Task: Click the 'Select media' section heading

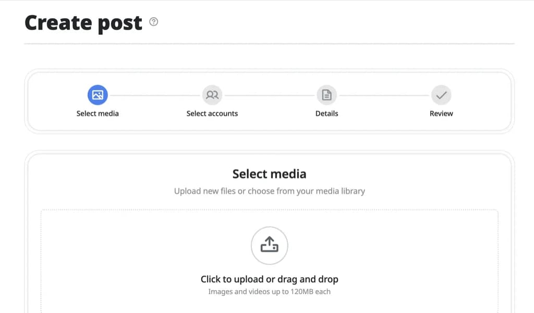Action: click(269, 174)
